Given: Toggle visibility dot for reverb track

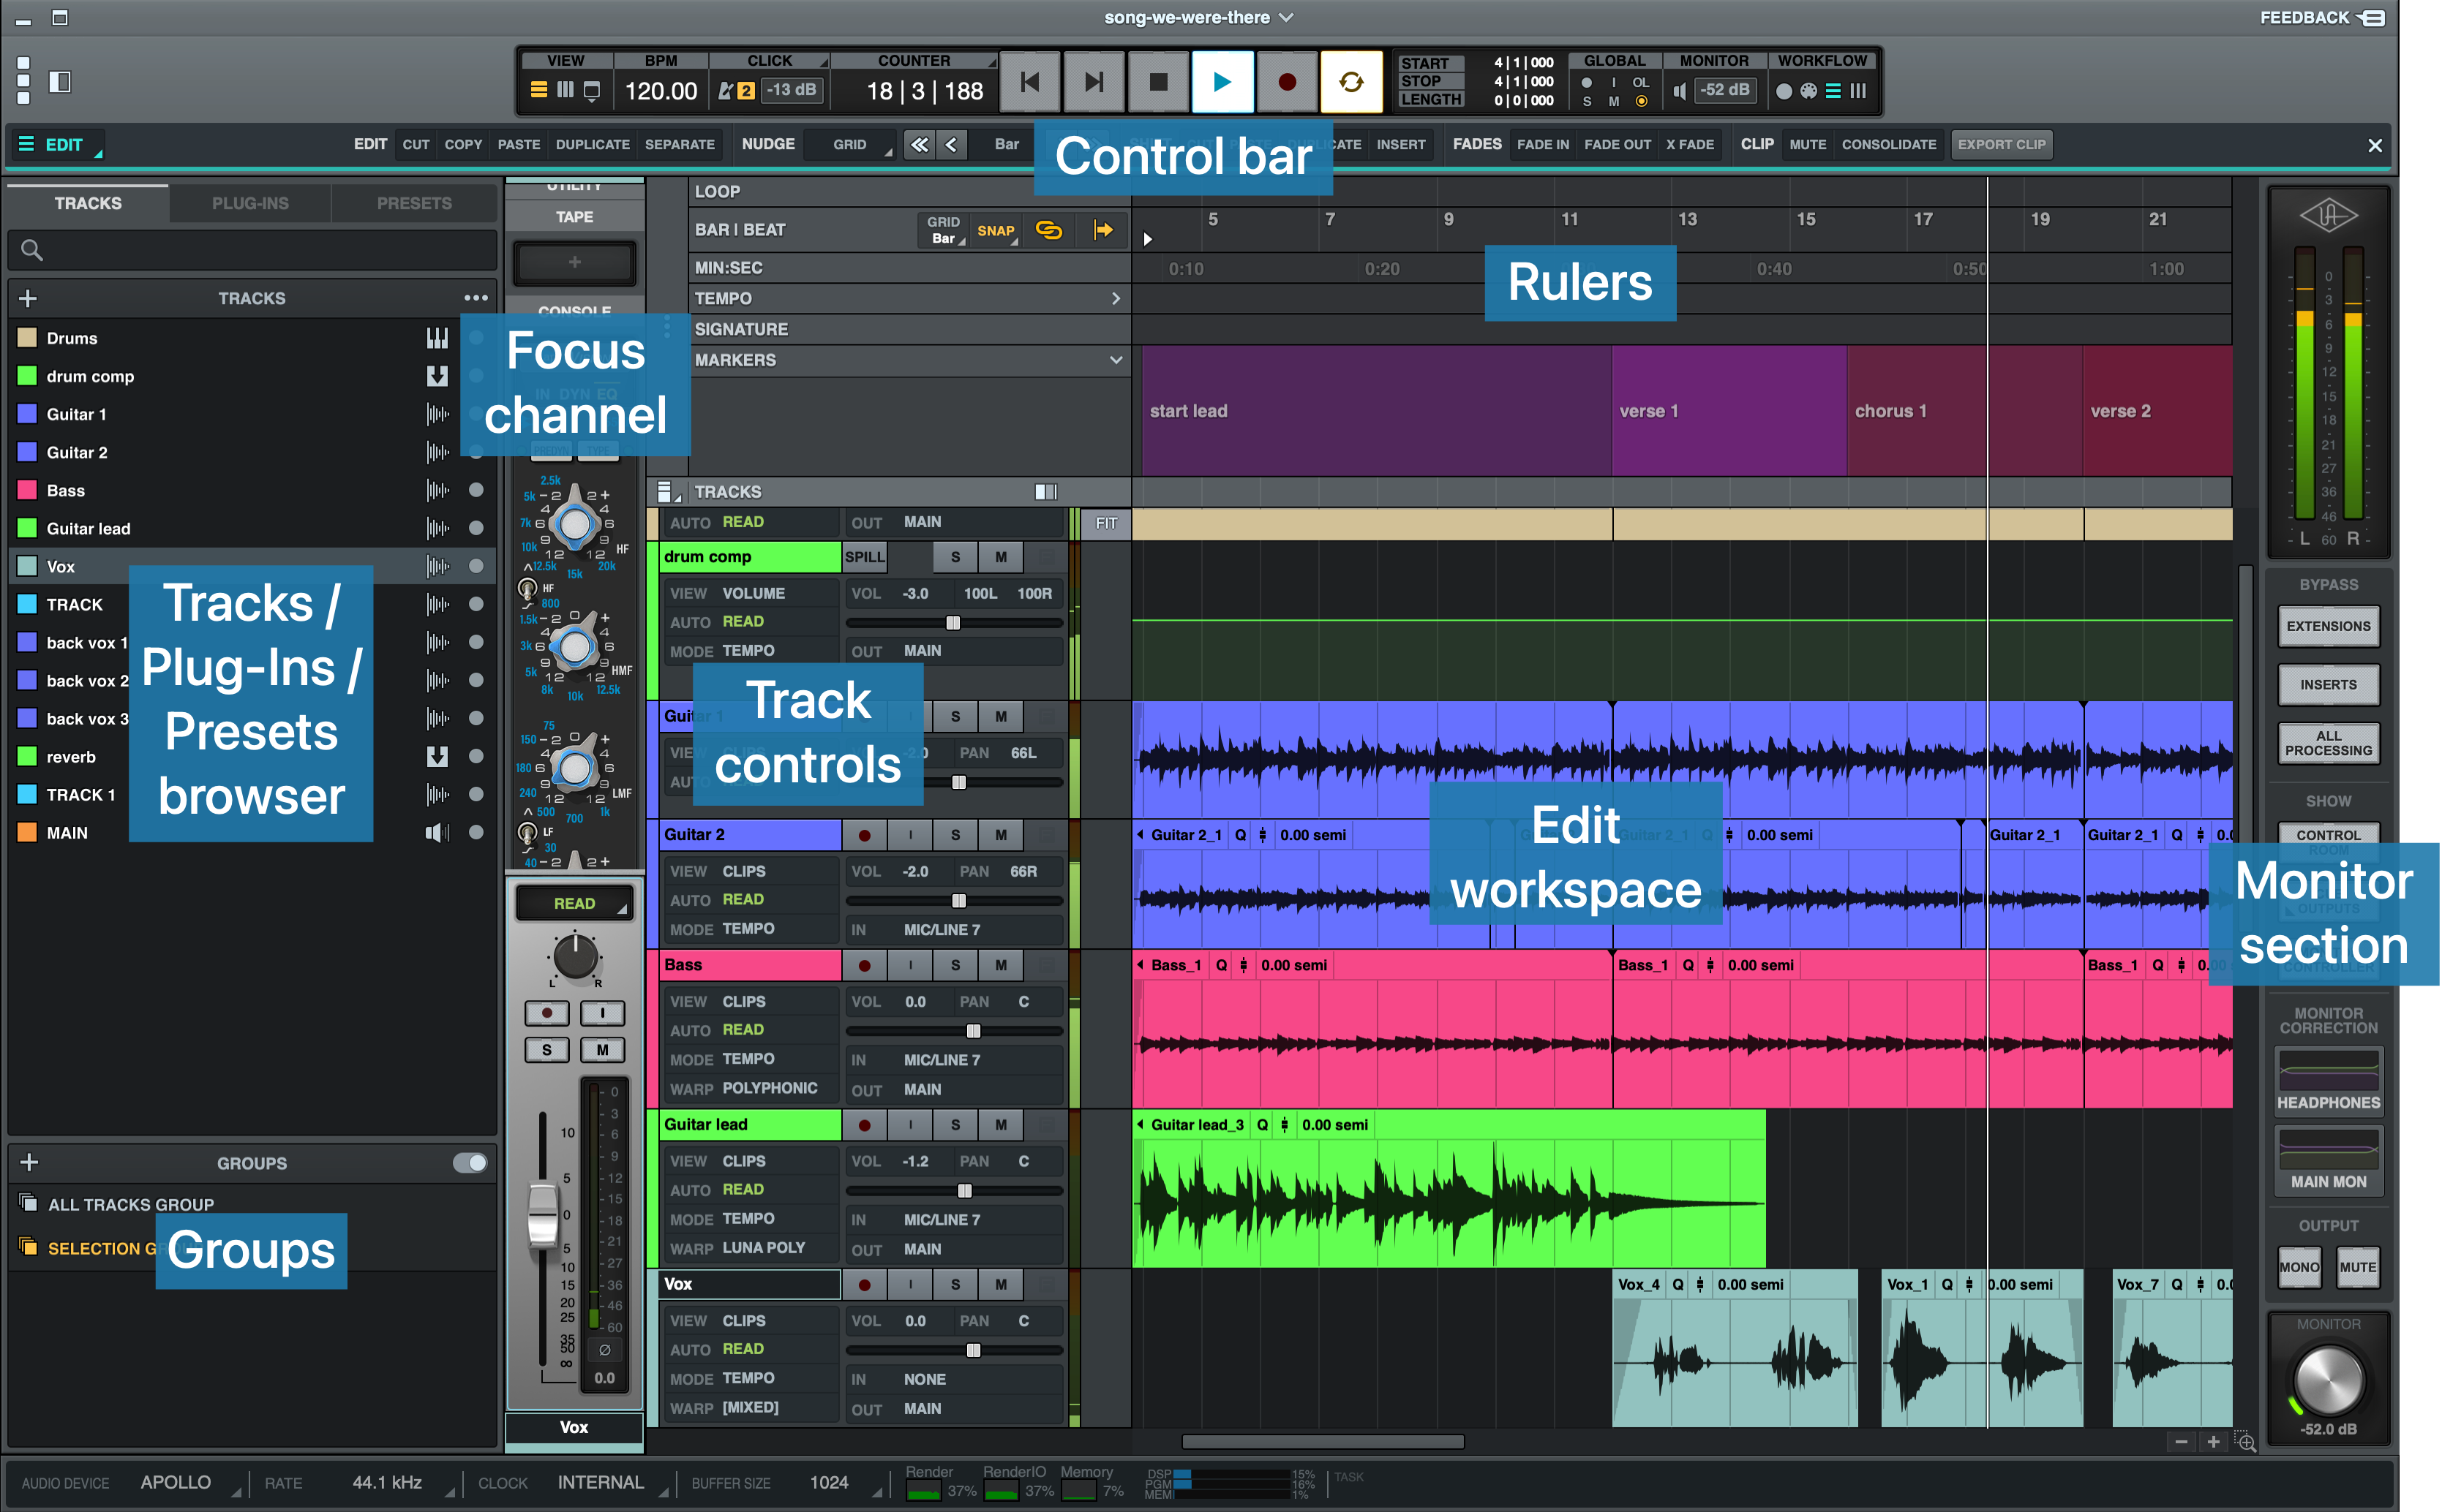Looking at the screenshot, I should click(476, 757).
